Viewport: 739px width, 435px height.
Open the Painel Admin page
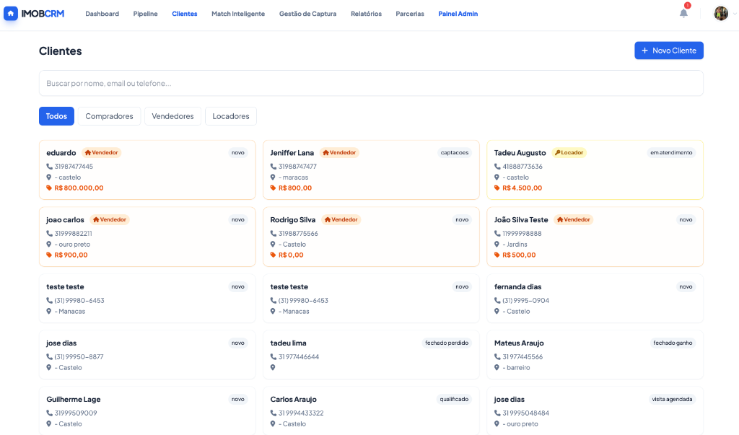(458, 14)
